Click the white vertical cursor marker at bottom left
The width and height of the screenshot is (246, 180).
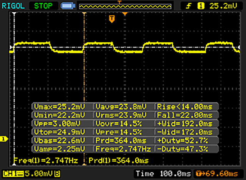(14, 164)
